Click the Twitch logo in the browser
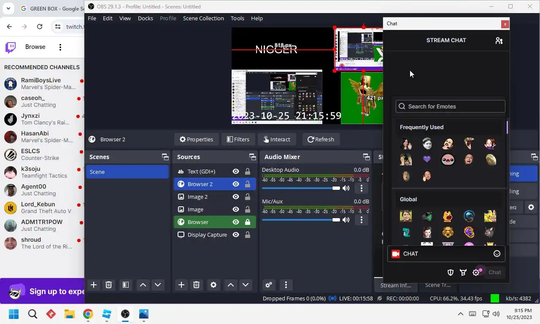Screen dimensions: 540x324 [11, 47]
